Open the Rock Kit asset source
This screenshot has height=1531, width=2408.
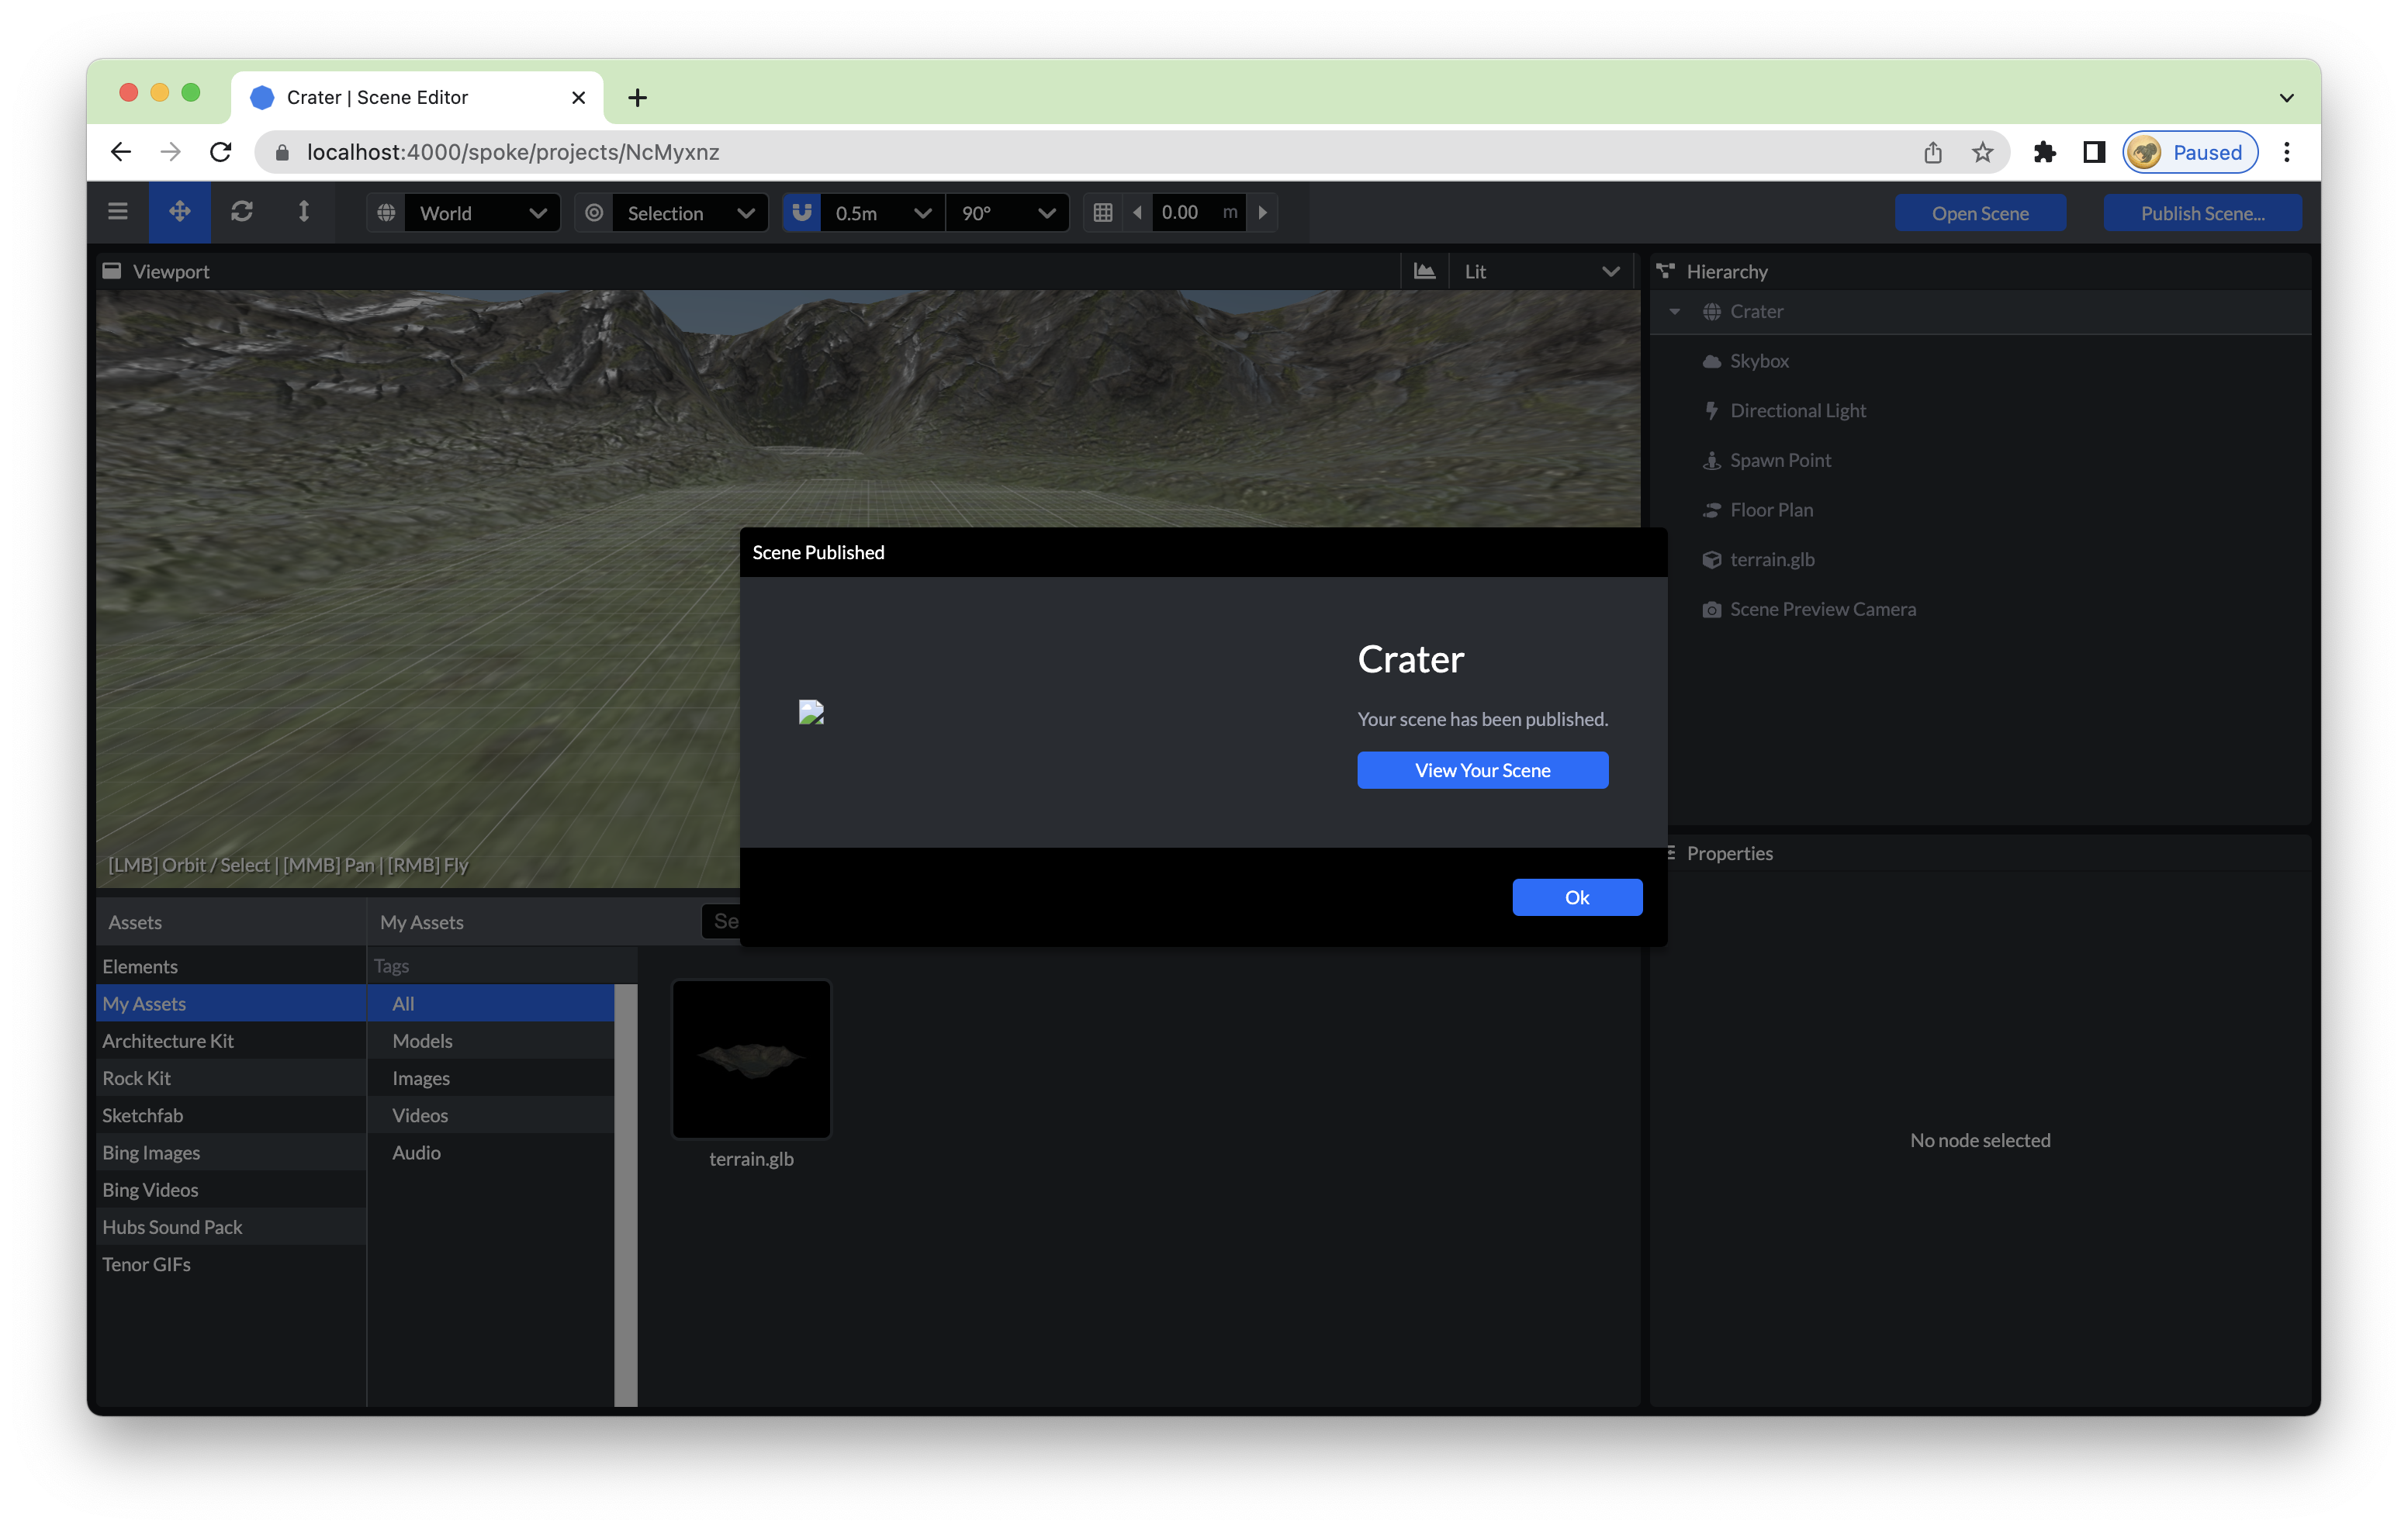click(x=231, y=1078)
